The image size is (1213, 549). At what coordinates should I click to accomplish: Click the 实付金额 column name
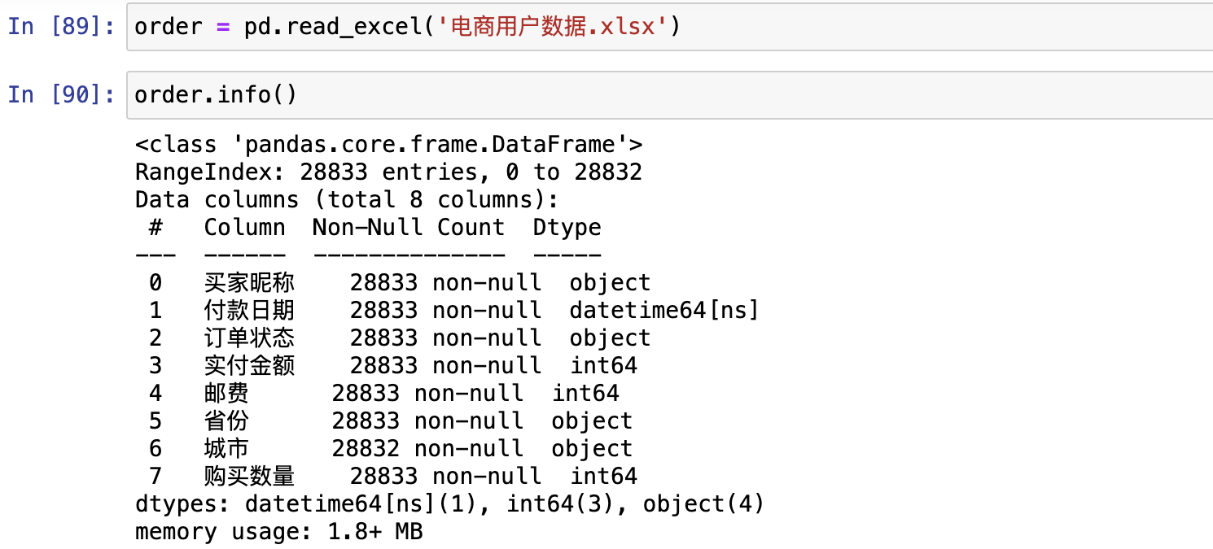[249, 366]
